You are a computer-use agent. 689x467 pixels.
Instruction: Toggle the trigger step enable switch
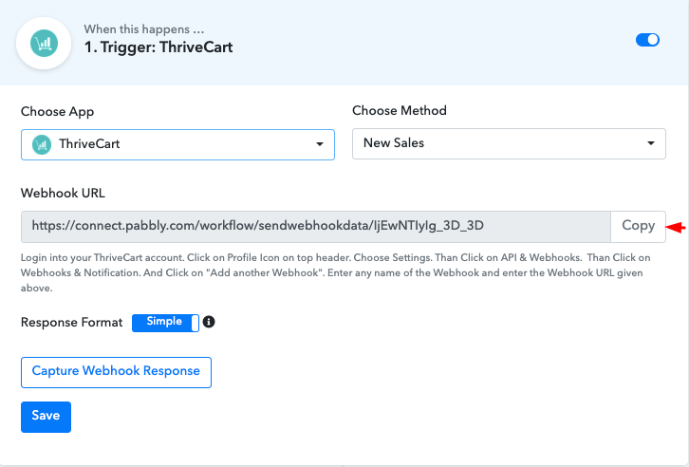click(647, 40)
